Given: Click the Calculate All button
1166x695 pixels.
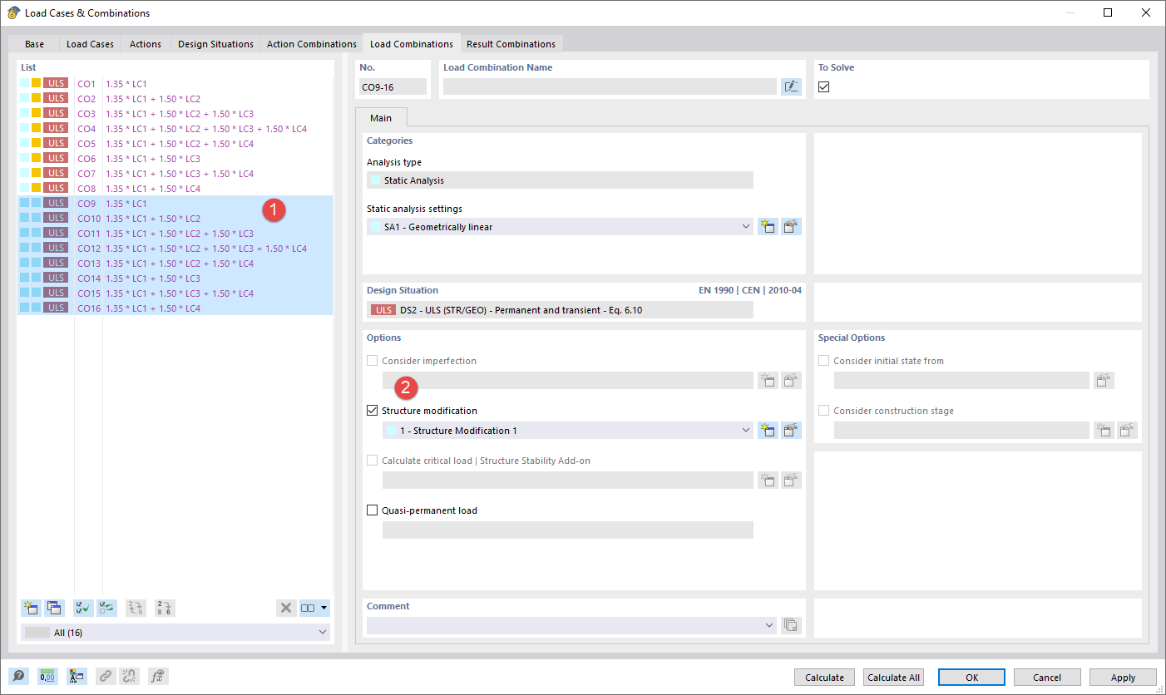Looking at the screenshot, I should pos(894,677).
